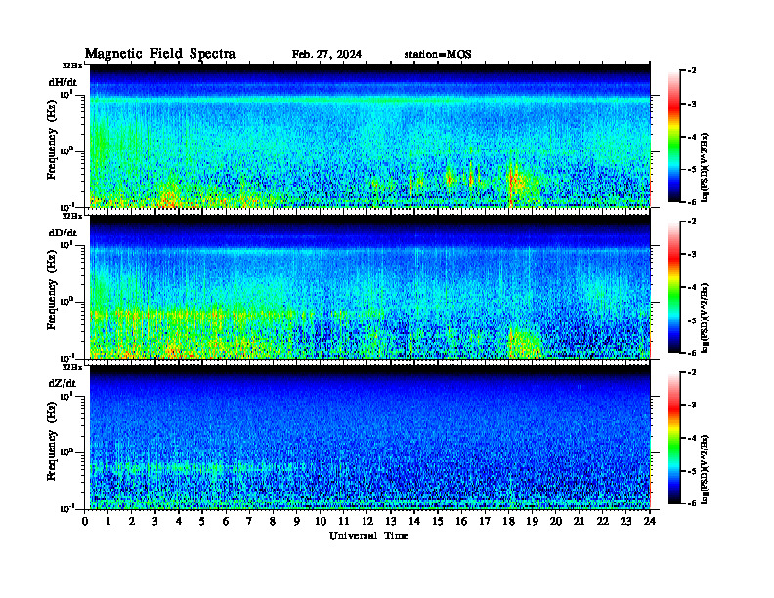Click hour "18" on the time axis
This screenshot has height=598, width=774.
pos(508,522)
